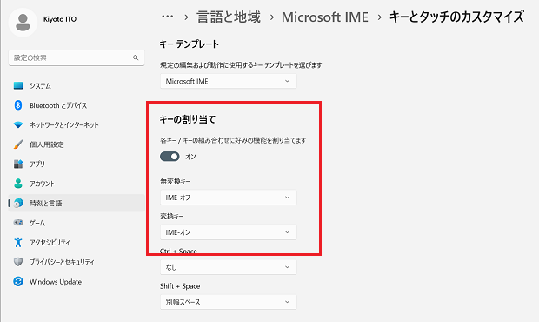Click the アカウント person icon
539x322 pixels.
[18, 184]
